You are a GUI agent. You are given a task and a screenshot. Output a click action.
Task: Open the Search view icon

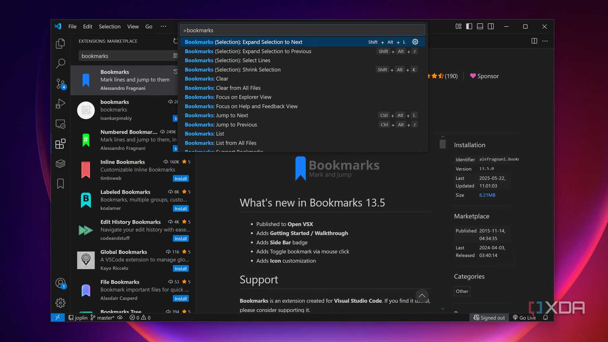point(60,63)
